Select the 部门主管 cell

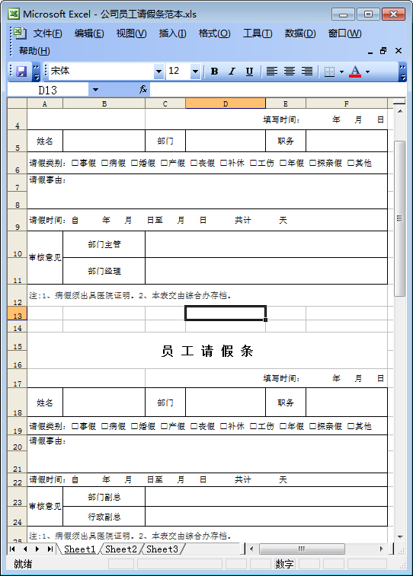pos(104,244)
